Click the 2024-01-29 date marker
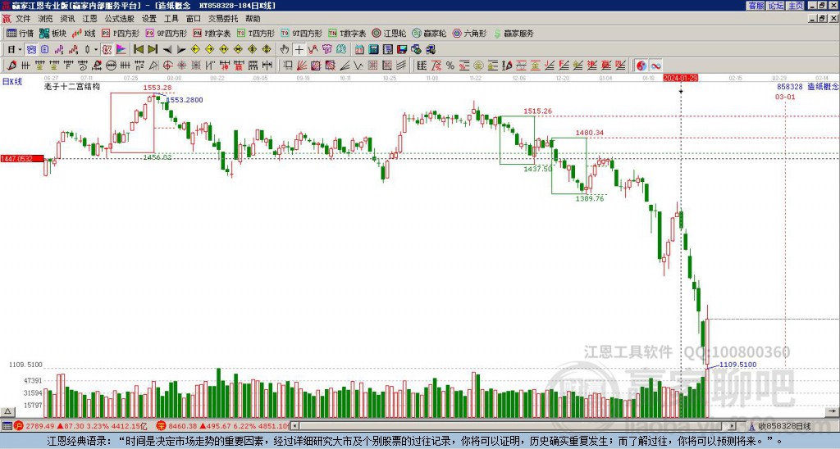This screenshot has height=449, width=840. click(680, 78)
